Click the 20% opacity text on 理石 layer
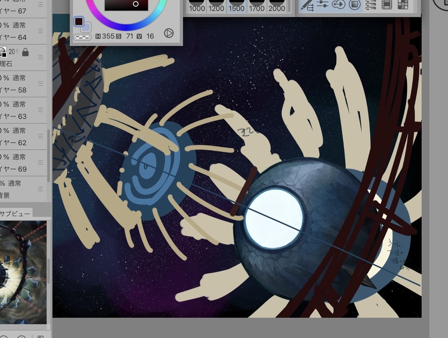The height and width of the screenshot is (338, 448). (13, 51)
